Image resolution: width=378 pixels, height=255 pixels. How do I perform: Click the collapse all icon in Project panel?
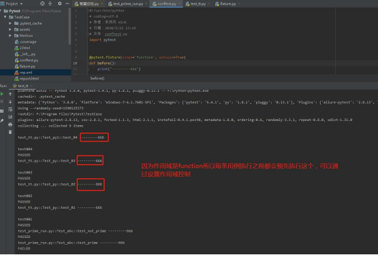(x=50, y=3)
